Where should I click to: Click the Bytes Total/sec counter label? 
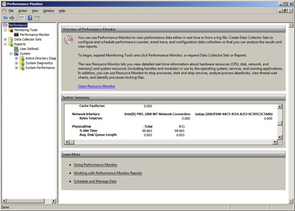tap(91, 118)
